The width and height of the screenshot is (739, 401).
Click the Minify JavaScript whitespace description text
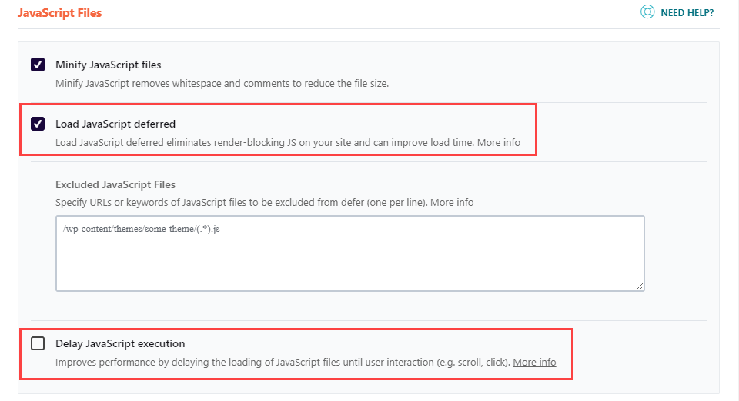pyautogui.click(x=222, y=83)
